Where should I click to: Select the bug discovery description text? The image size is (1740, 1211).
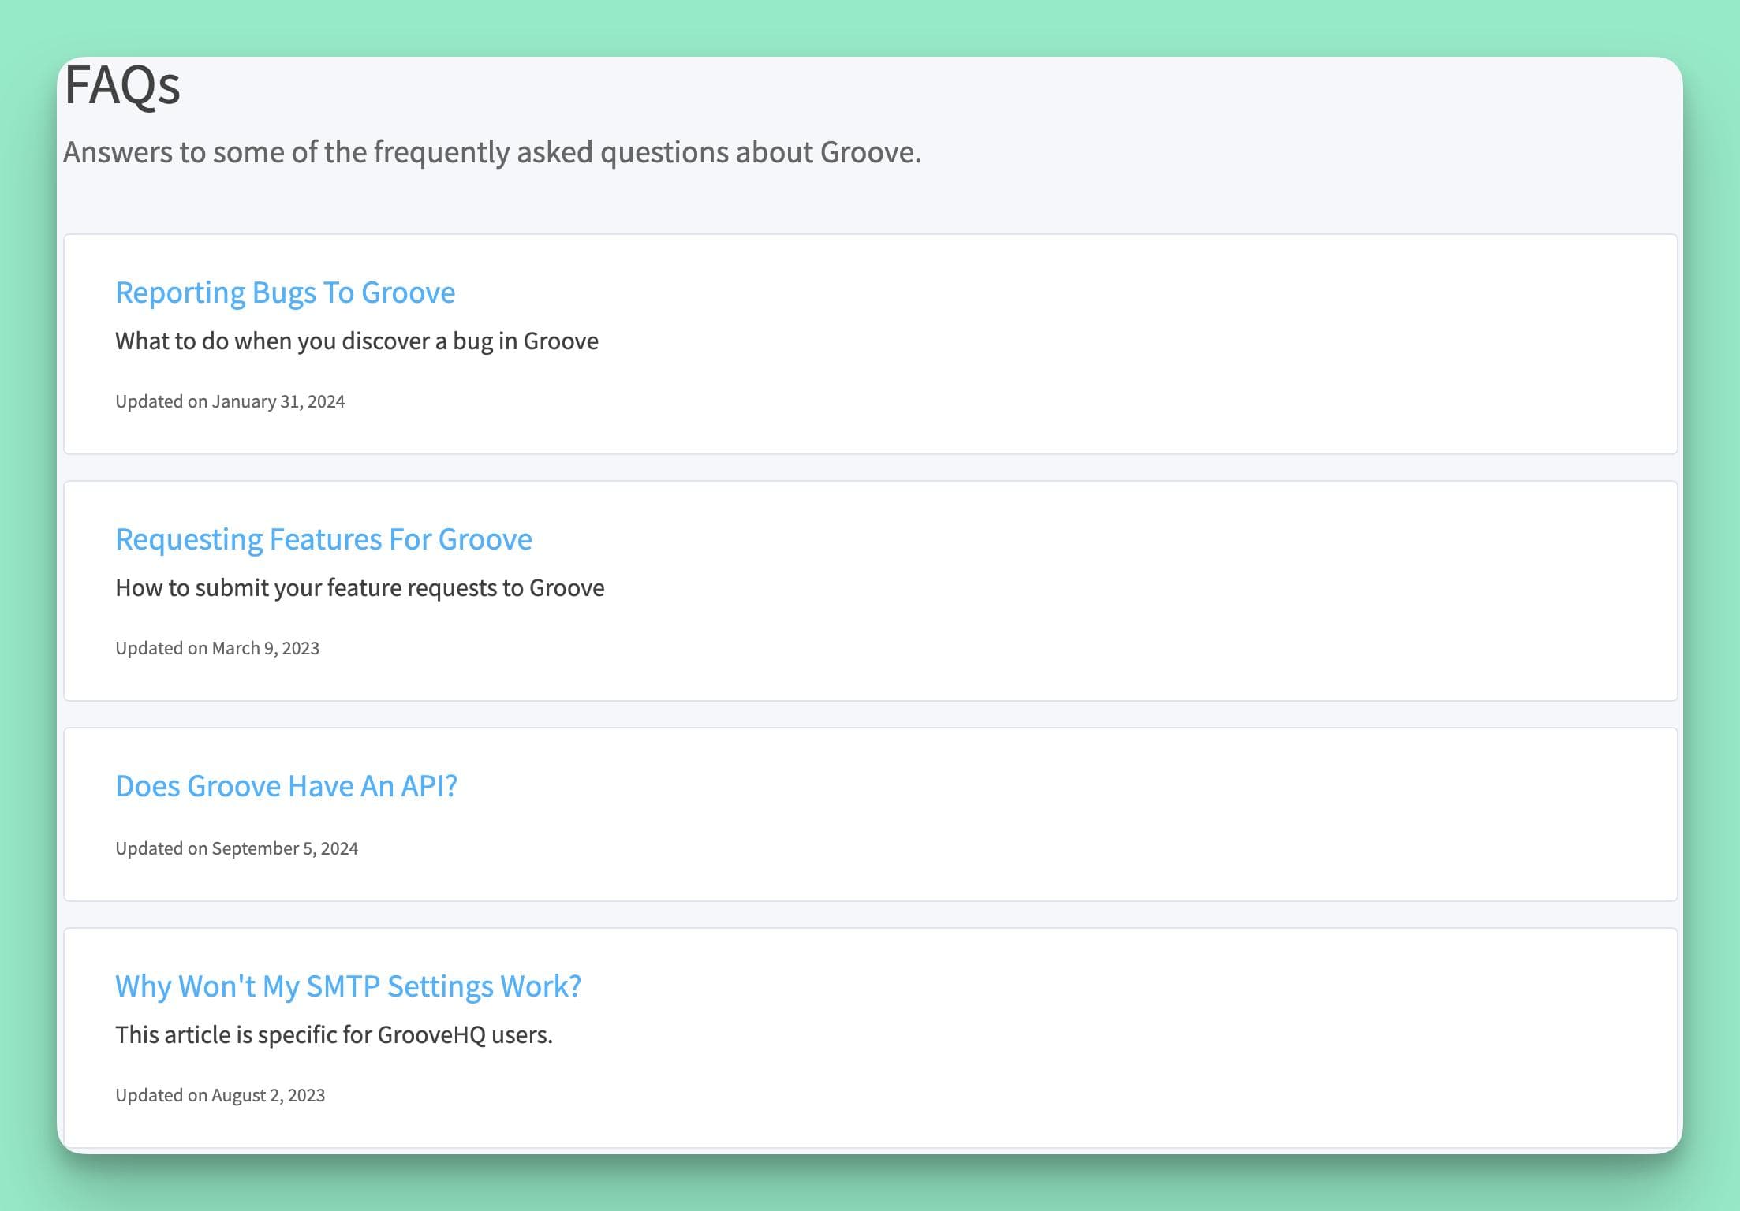(x=357, y=341)
